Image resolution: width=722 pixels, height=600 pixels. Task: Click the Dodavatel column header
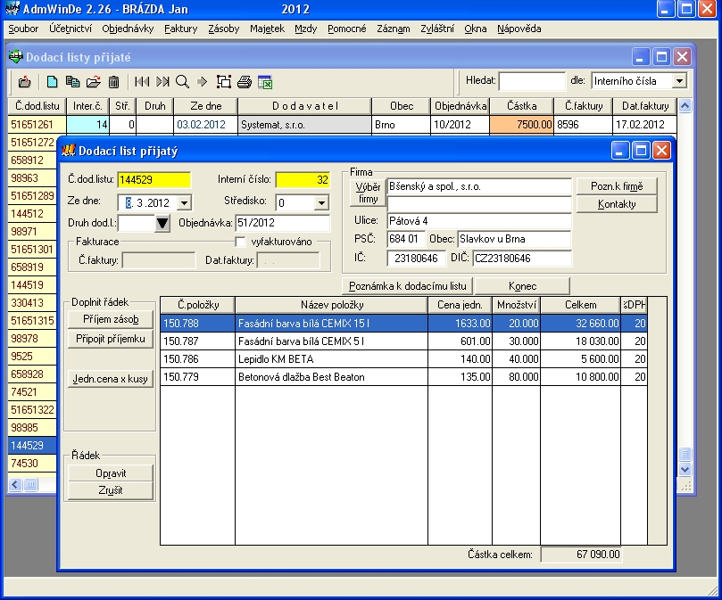(305, 106)
